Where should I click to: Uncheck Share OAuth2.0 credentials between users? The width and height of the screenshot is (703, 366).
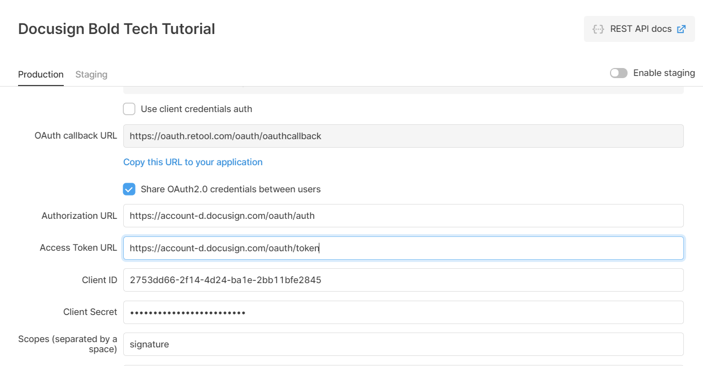129,189
